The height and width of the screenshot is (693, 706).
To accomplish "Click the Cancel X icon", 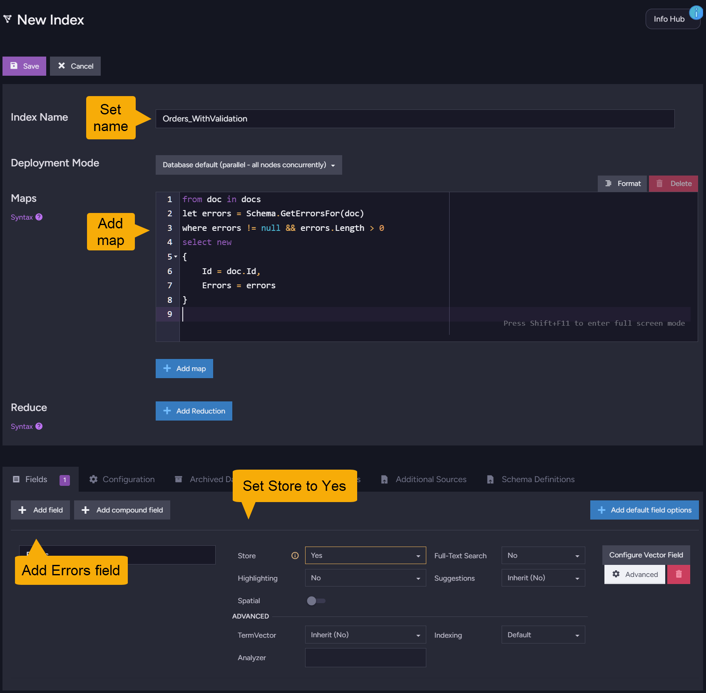I will coord(62,66).
